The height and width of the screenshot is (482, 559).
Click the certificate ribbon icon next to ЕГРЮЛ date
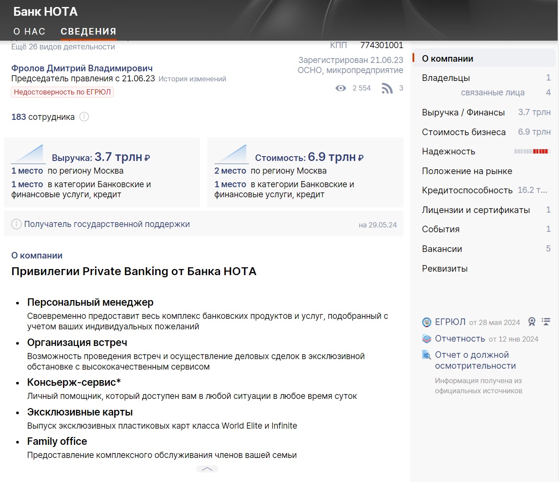(532, 322)
